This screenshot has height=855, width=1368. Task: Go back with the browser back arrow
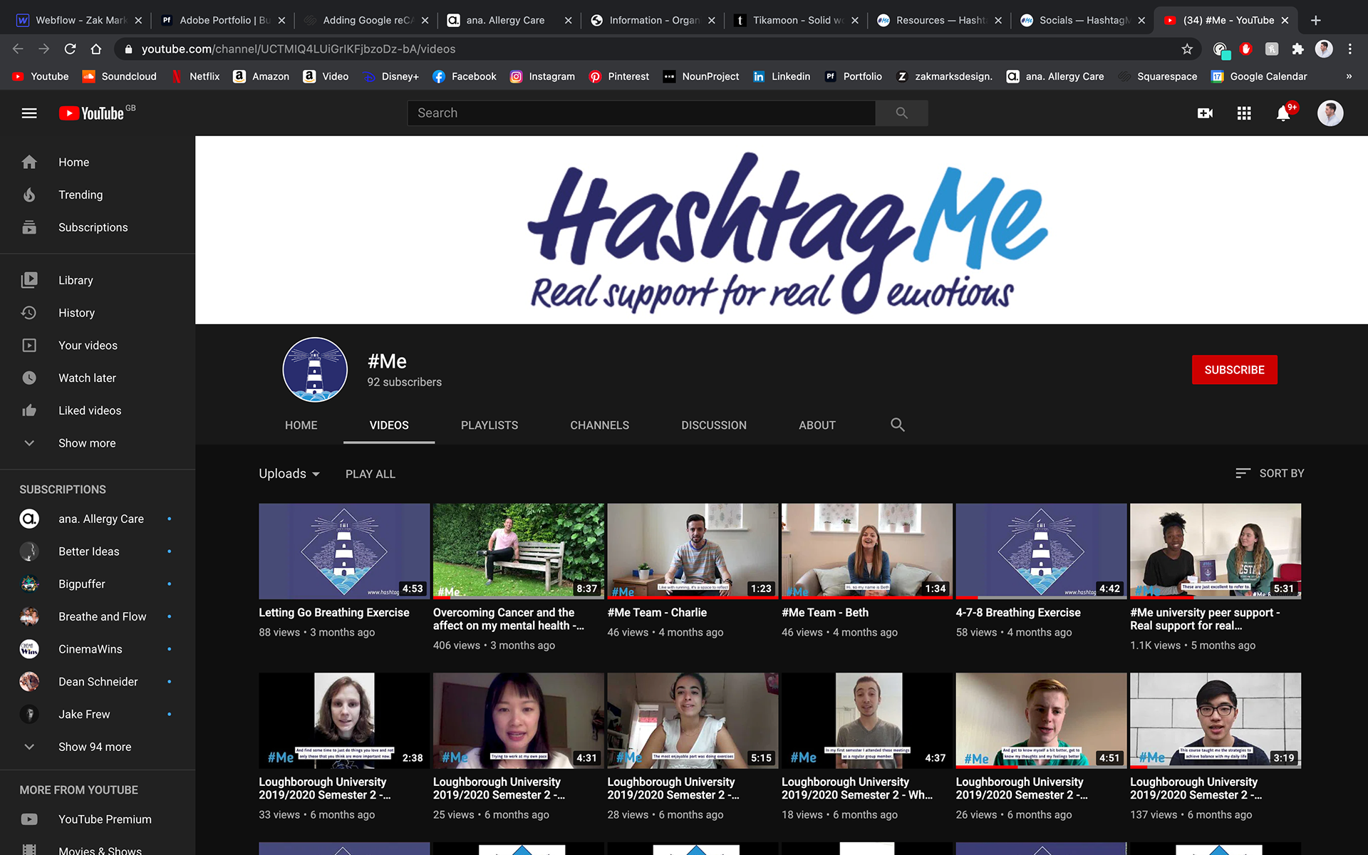point(18,49)
